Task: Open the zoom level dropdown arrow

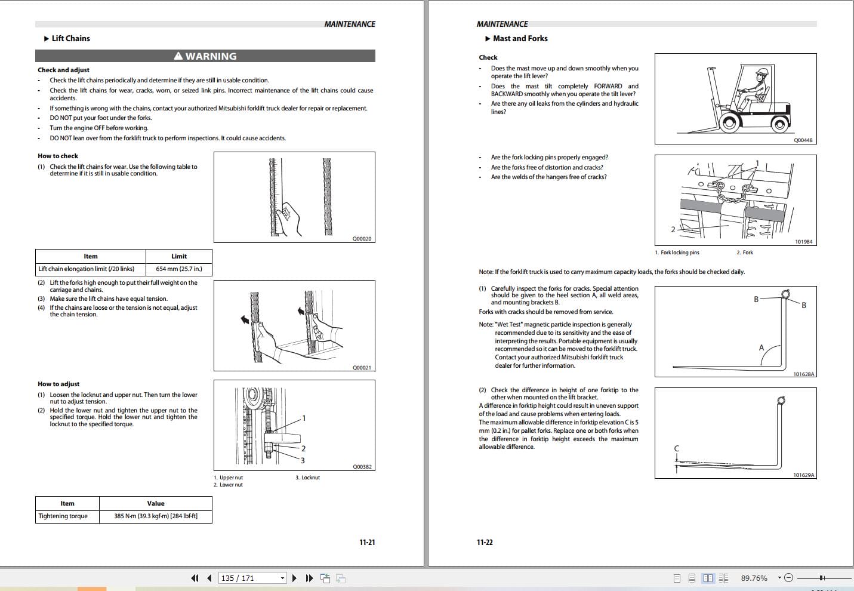Action: click(x=779, y=578)
